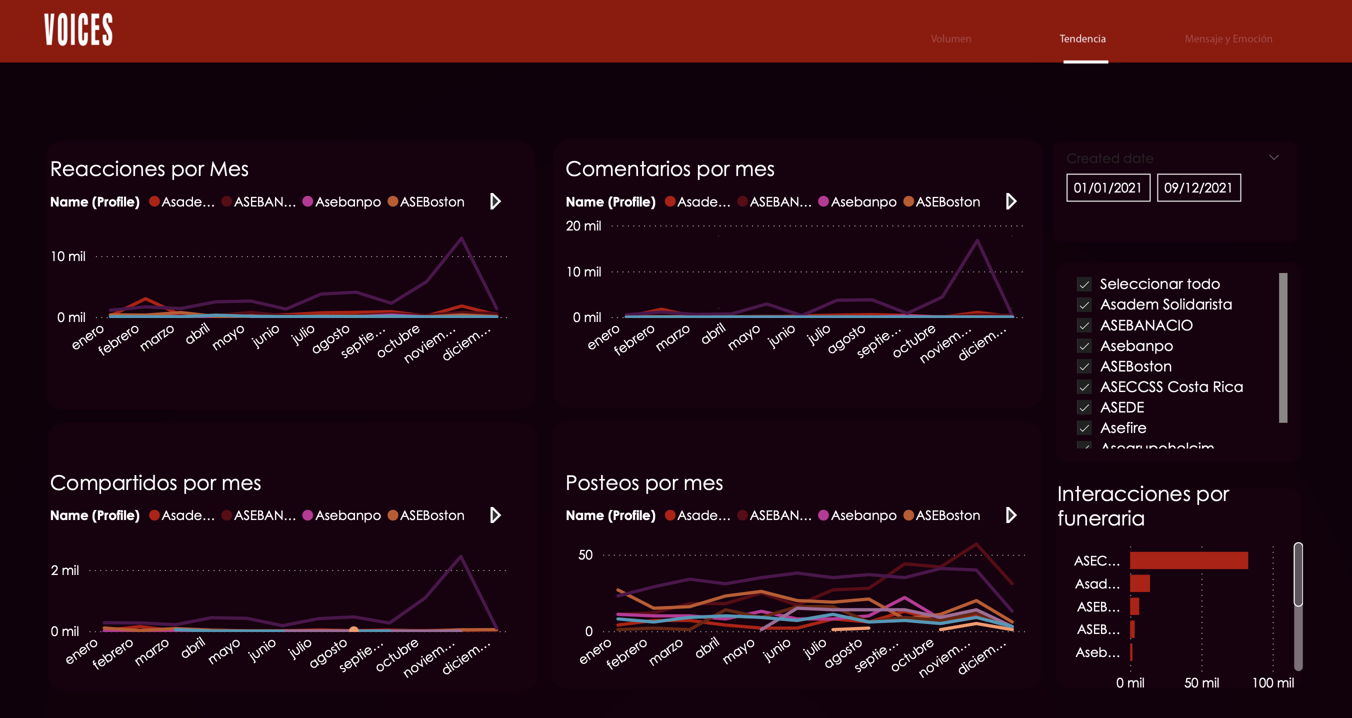Screen dimensions: 1352x718
Task: Click the noviembre peak in Comentarios chart
Action: tap(977, 240)
